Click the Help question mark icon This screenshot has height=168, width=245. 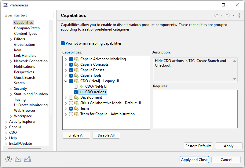point(9,159)
